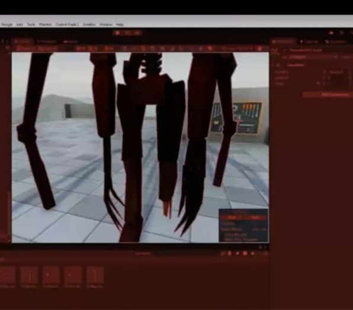Click the Pause button in top toolbar
This screenshot has height=310, width=353.
tap(127, 33)
